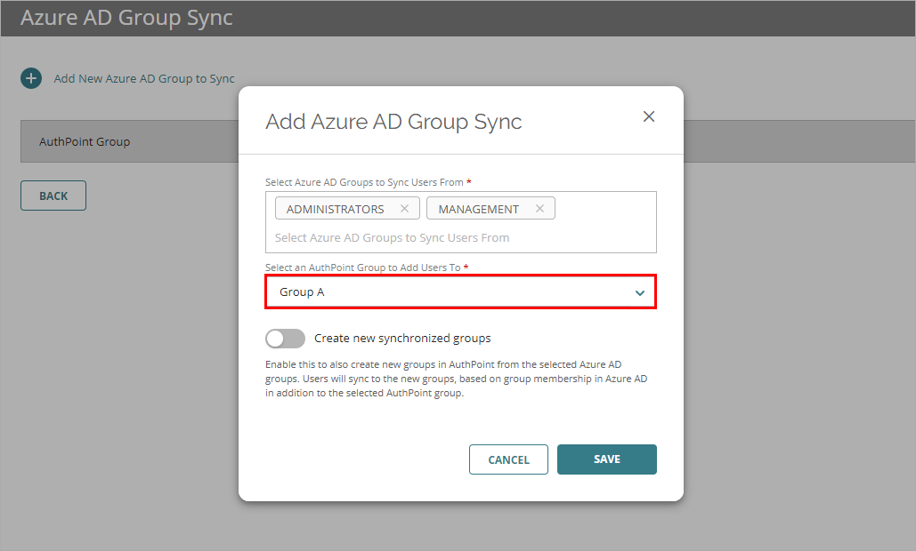Click the Select an AuthPoint Group field label
This screenshot has height=551, width=916.
[363, 268]
